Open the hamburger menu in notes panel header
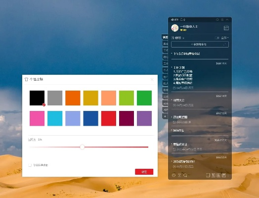Screen dimensions: 259x198 222,20
